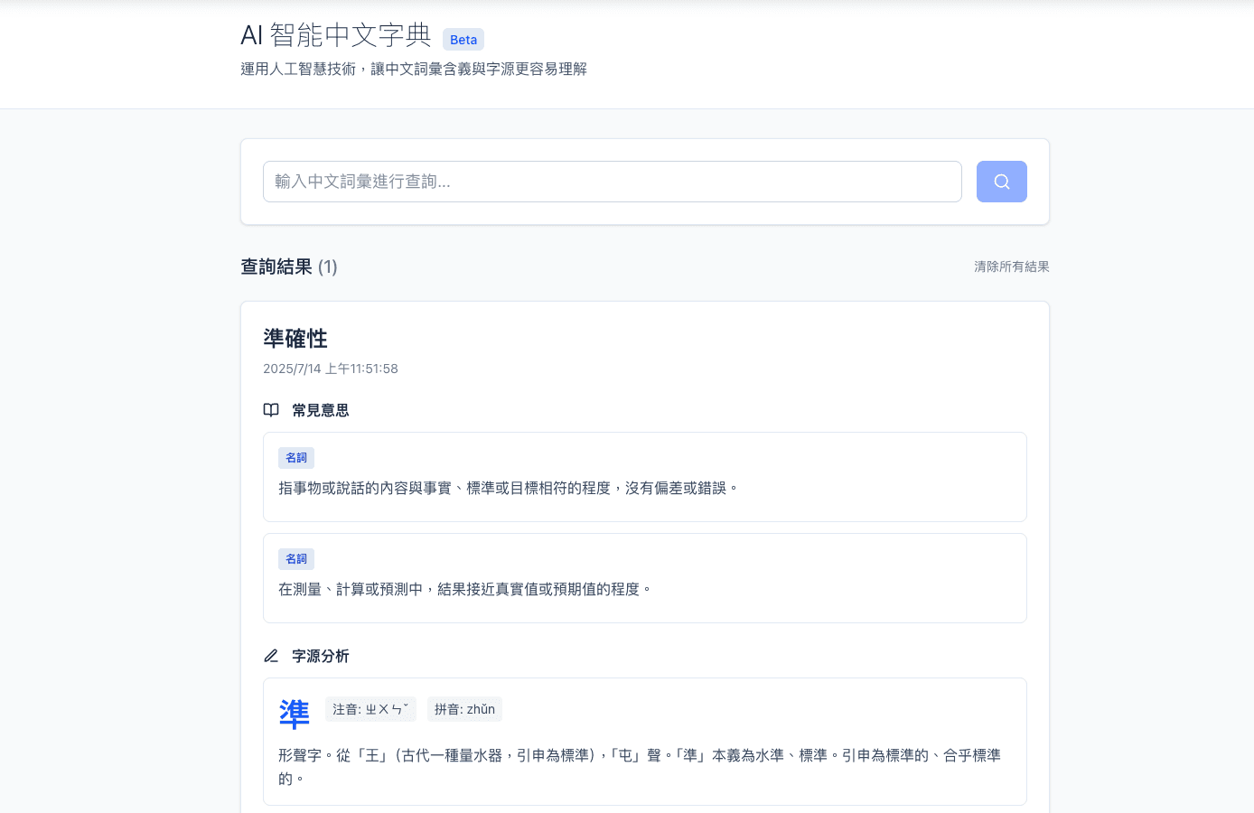
Task: Click the pen icon beside 字源分析
Action: (x=271, y=655)
